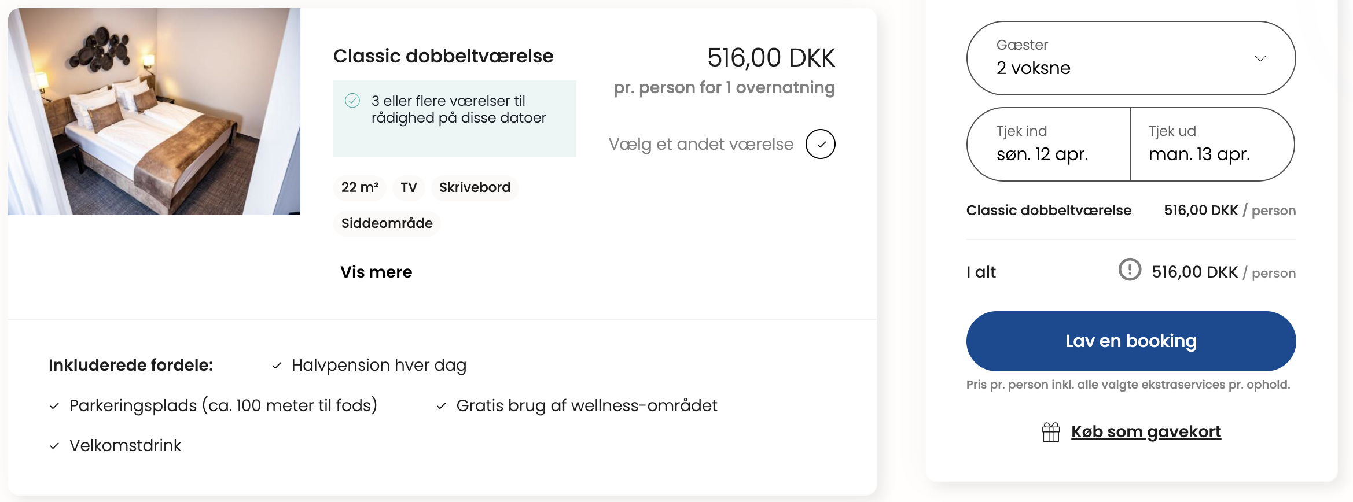The image size is (1353, 502).
Task: Click the checkmark beside Parkeringsplads benefit
Action: [x=54, y=406]
